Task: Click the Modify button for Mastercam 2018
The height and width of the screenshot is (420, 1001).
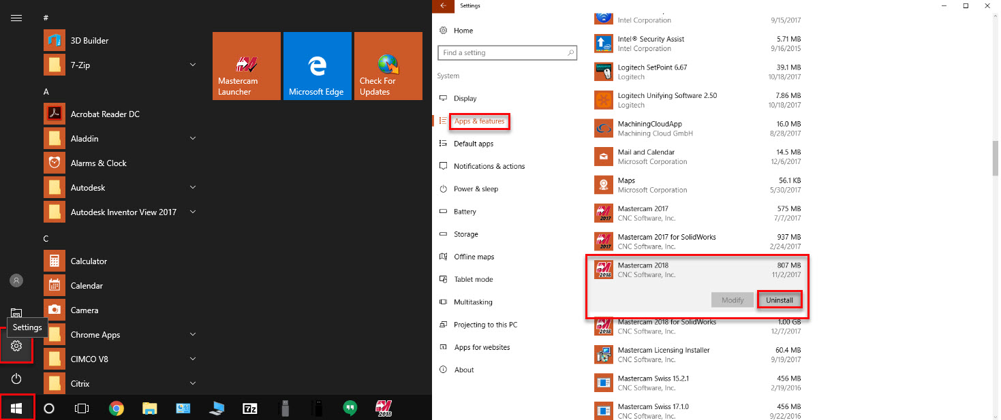Action: coord(733,300)
